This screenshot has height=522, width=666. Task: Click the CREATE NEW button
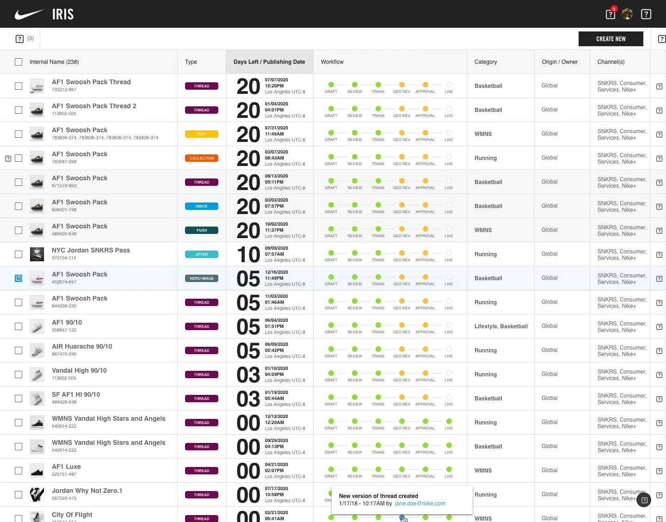tap(610, 39)
